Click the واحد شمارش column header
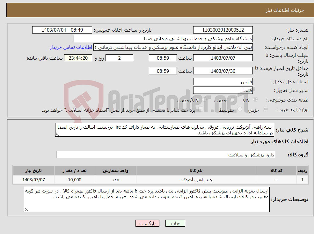The width and height of the screenshot is (314, 234). pyautogui.click(x=115, y=171)
